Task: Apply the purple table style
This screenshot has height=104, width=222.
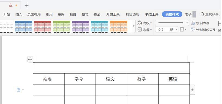Action: click(81, 27)
